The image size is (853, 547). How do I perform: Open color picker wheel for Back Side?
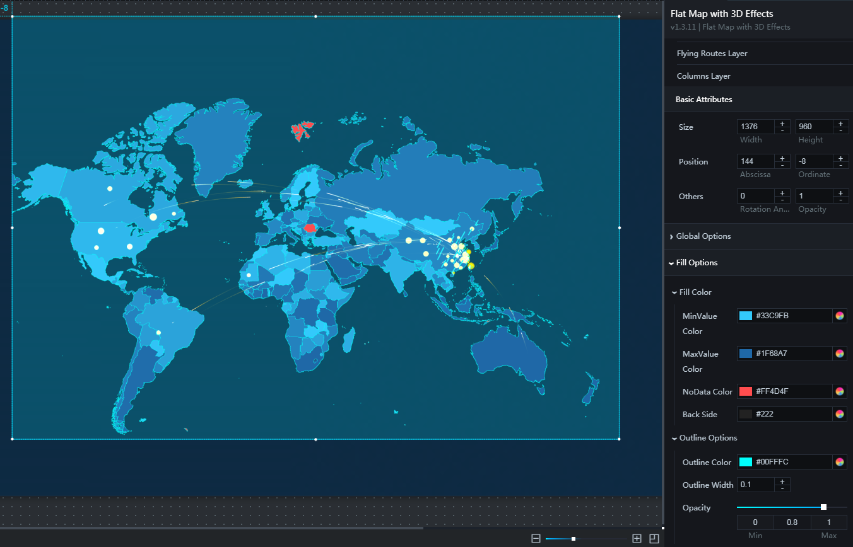pos(839,414)
